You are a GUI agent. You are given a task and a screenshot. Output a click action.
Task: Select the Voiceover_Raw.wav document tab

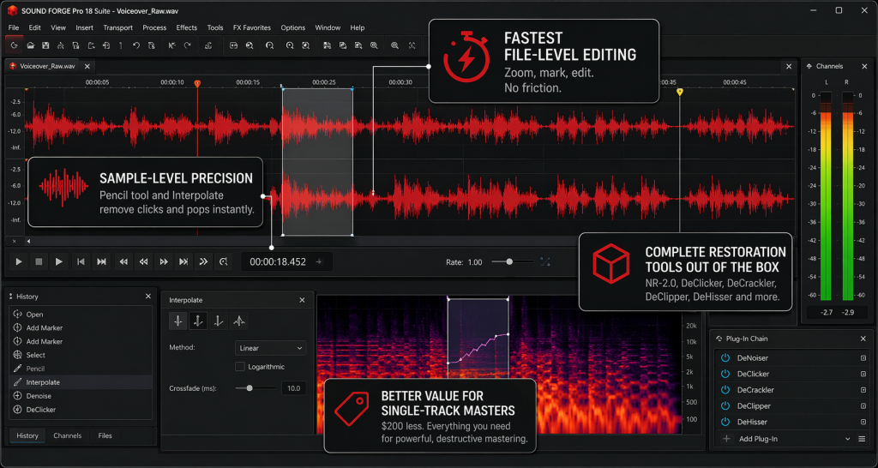pos(48,66)
